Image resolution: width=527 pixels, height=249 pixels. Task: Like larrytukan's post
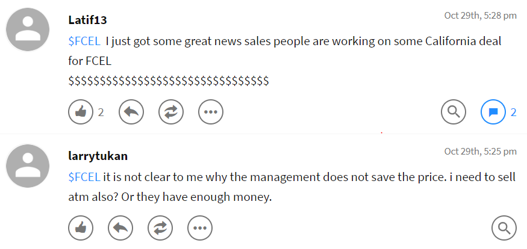pyautogui.click(x=81, y=228)
